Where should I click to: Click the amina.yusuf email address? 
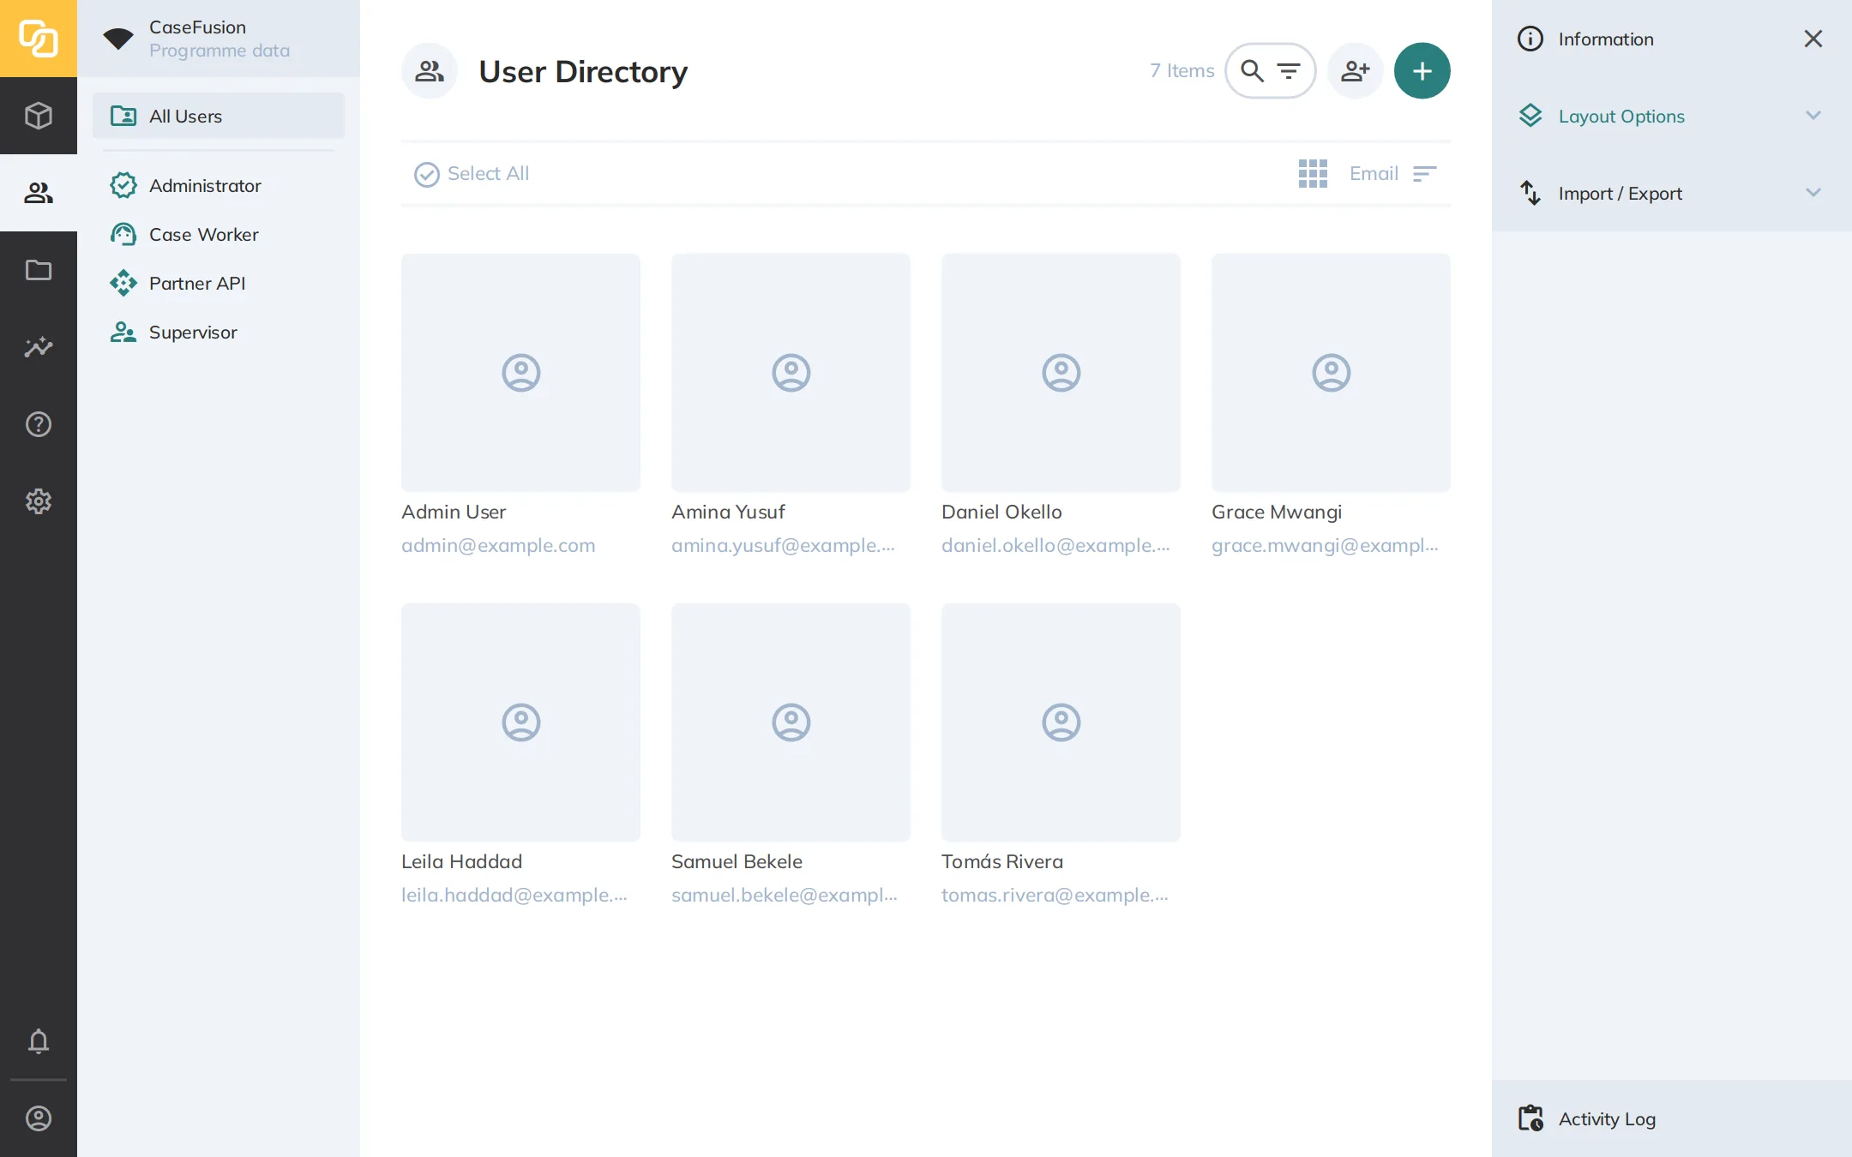click(783, 545)
